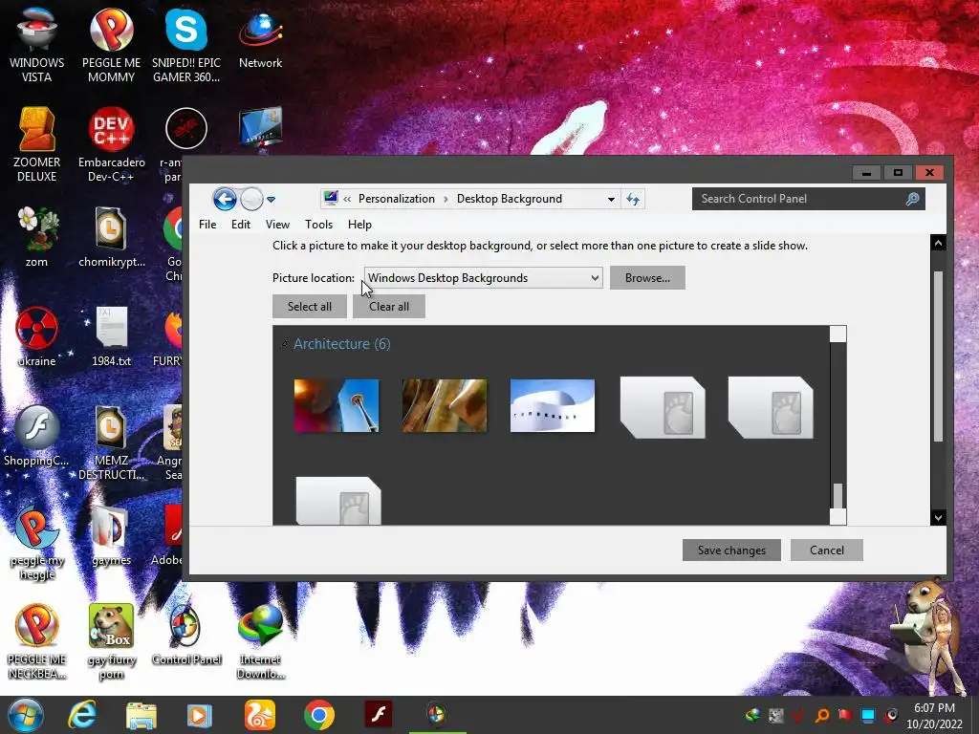Image resolution: width=979 pixels, height=734 pixels.
Task: Click the Back navigation arrow
Action: [x=225, y=199]
